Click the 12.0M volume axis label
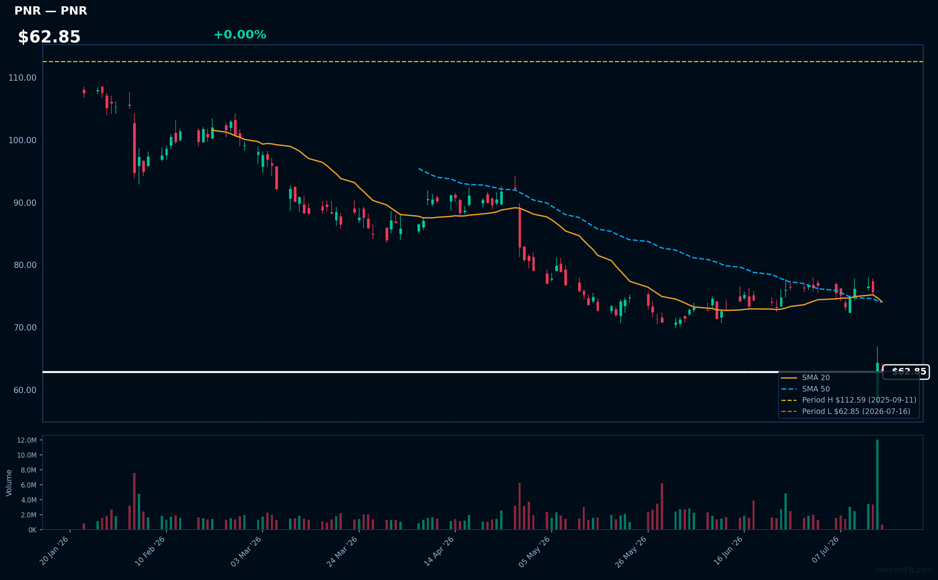The height and width of the screenshot is (580, 938). point(27,440)
